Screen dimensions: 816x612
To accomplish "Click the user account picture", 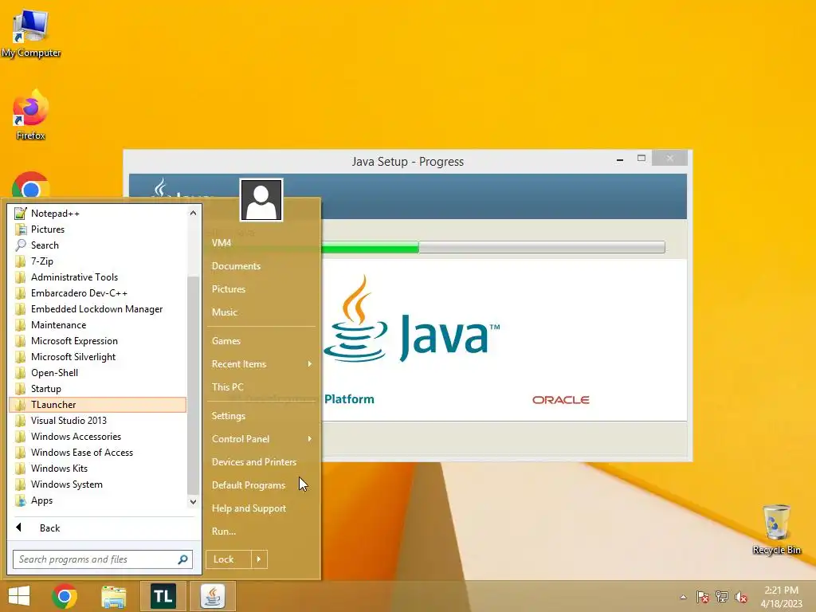I will (x=261, y=200).
